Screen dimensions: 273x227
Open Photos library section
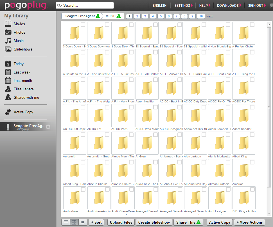coord(19,32)
